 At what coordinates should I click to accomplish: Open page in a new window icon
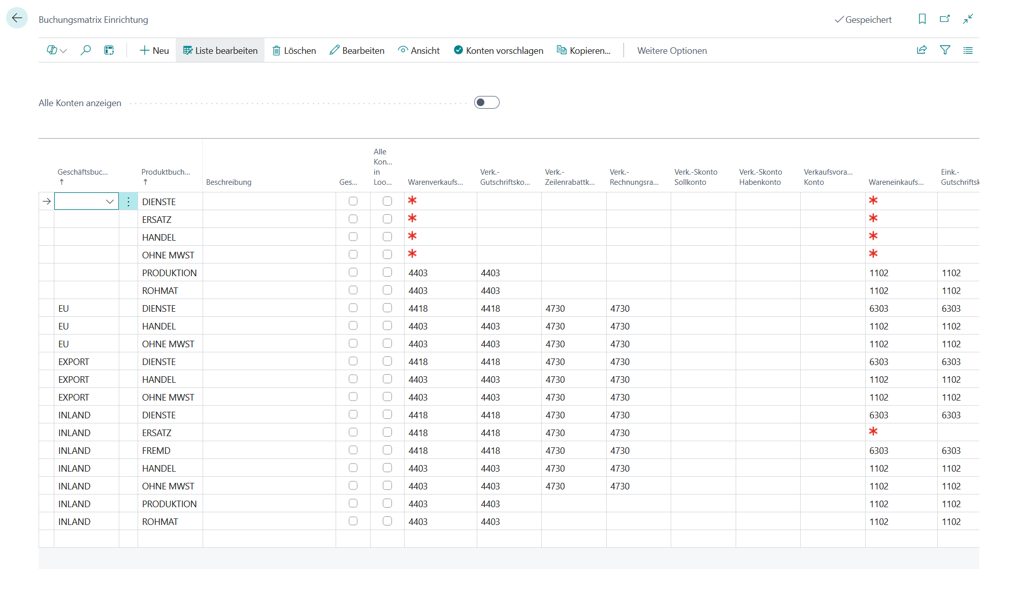pos(944,19)
